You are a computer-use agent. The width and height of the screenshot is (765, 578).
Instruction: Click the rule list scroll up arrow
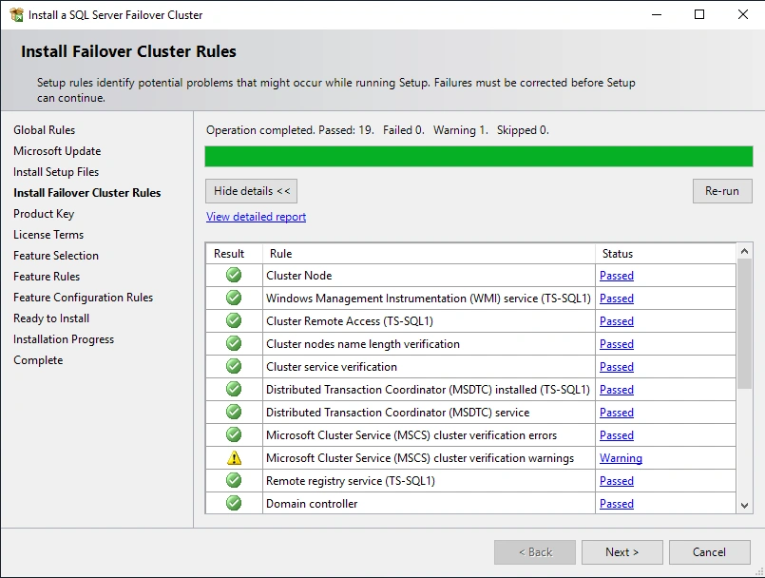pos(744,251)
